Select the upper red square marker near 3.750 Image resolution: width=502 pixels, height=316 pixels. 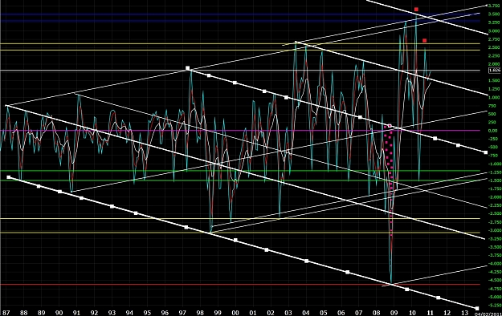coord(416,10)
